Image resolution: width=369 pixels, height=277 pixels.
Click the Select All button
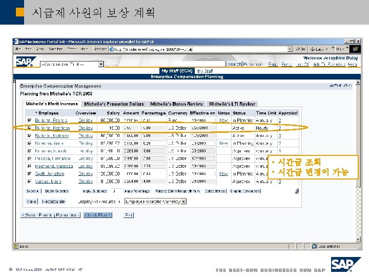(x=32, y=191)
